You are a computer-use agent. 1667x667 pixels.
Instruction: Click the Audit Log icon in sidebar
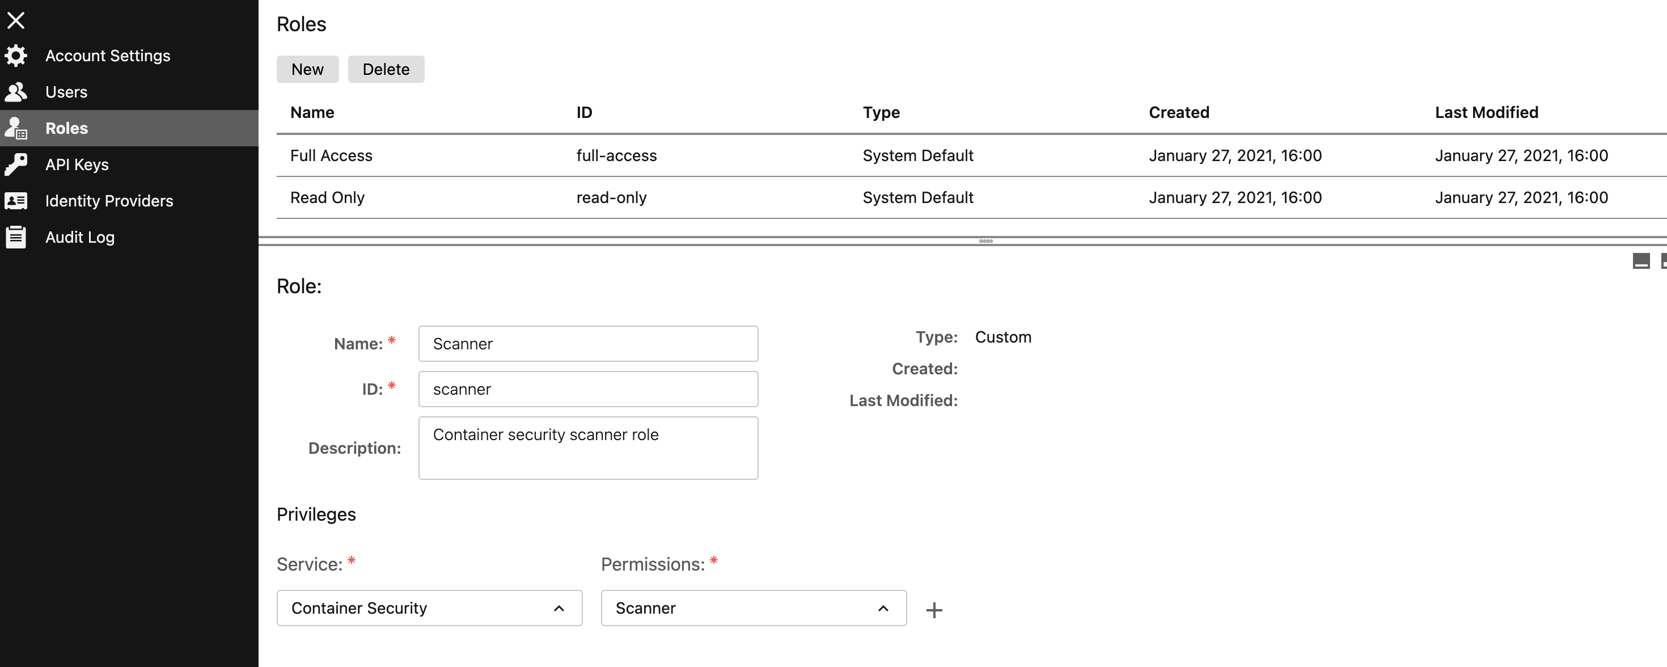click(16, 236)
